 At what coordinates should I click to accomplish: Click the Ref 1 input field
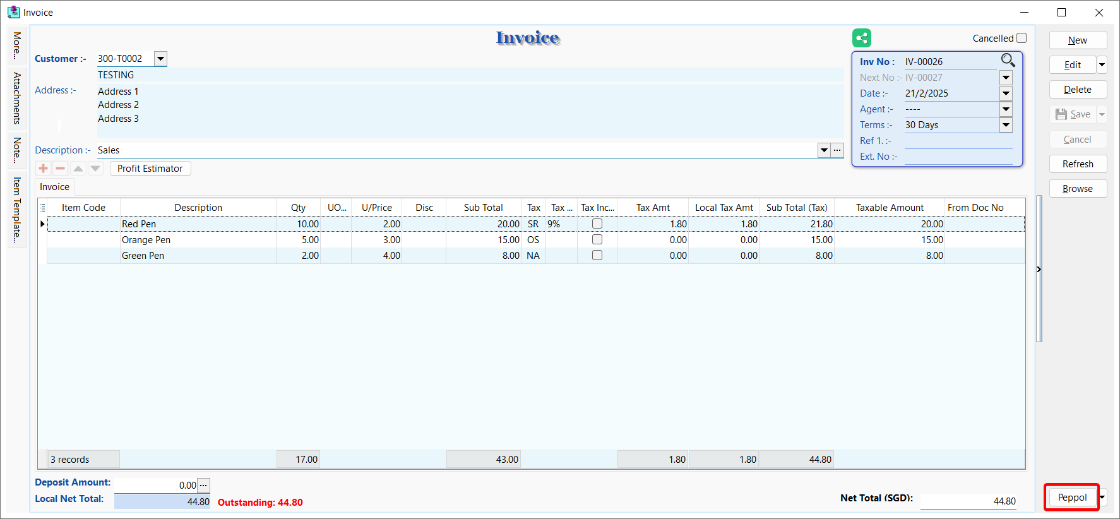958,141
